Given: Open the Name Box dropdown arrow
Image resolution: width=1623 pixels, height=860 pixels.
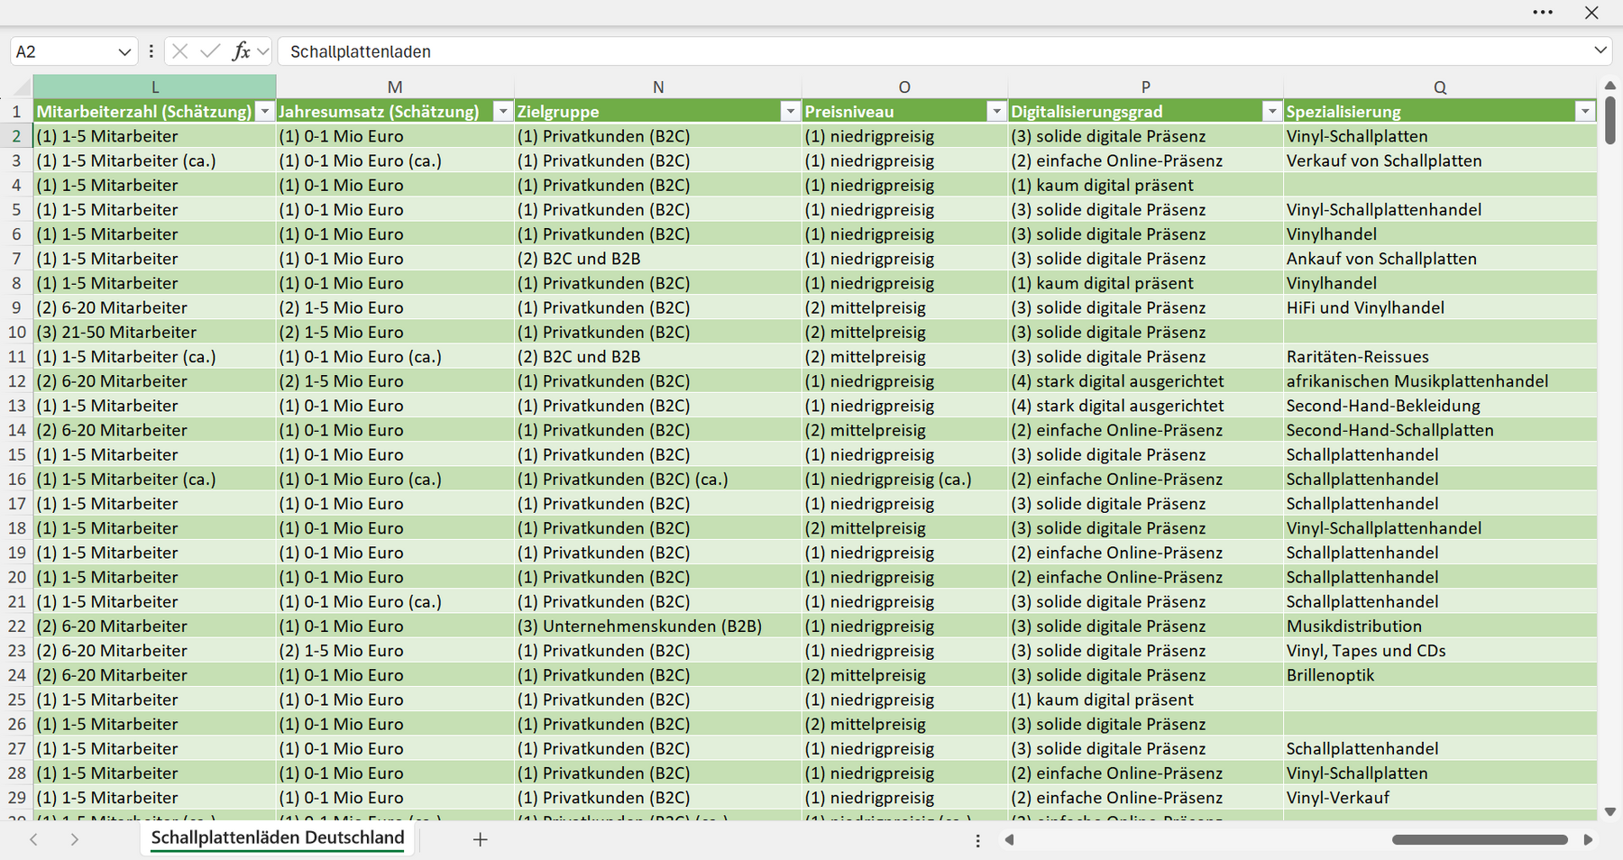Looking at the screenshot, I should 124,52.
